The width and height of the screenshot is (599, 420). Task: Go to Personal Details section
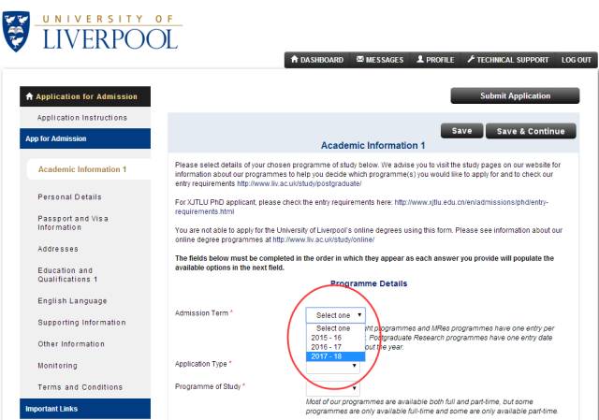click(x=69, y=197)
